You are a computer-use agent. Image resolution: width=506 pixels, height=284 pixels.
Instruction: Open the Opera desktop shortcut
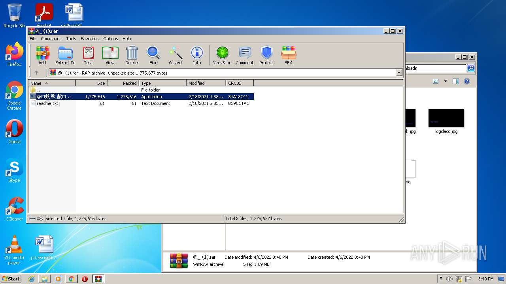(x=14, y=132)
